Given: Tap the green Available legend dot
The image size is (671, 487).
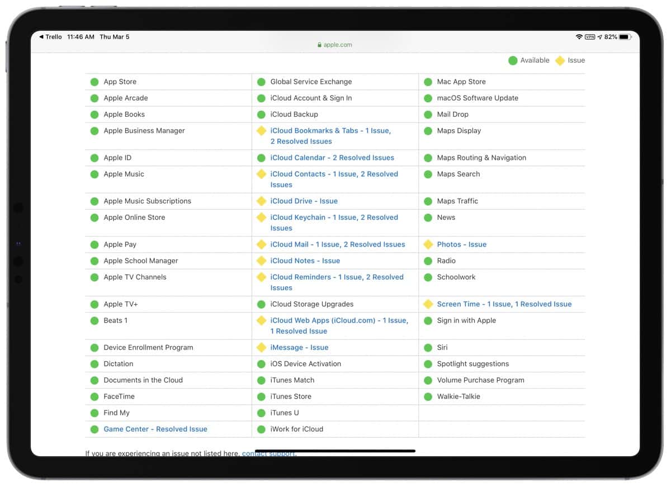Looking at the screenshot, I should tap(513, 60).
